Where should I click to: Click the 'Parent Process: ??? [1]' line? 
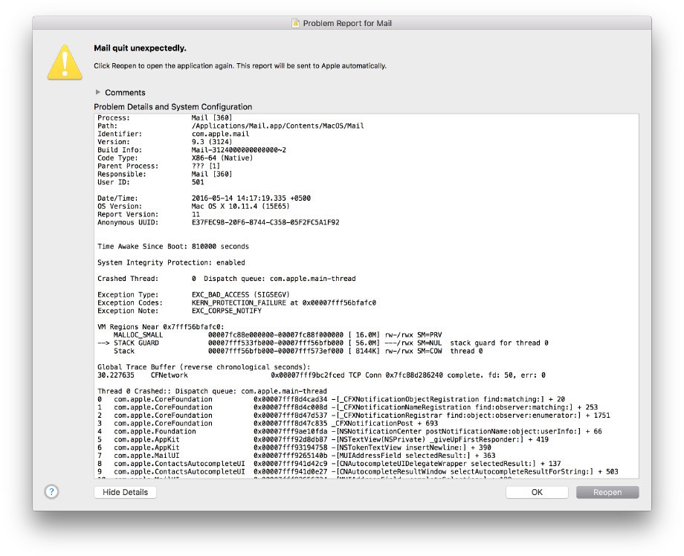pyautogui.click(x=158, y=167)
